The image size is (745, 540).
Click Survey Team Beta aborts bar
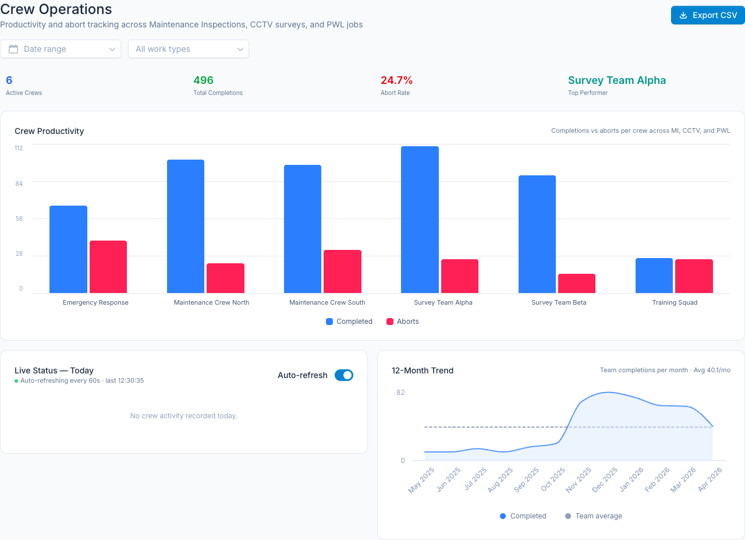tap(577, 283)
